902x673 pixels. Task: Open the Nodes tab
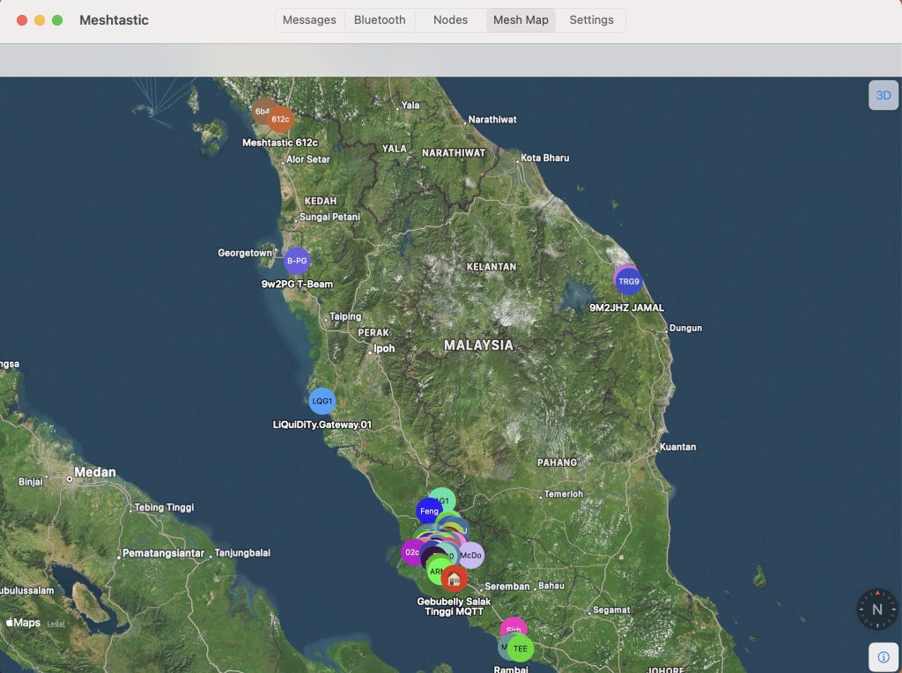tap(450, 20)
